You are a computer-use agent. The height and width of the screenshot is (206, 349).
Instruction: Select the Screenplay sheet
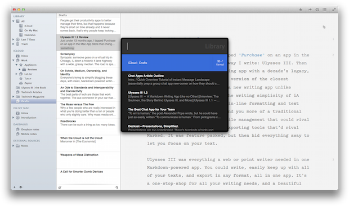coord(88,60)
